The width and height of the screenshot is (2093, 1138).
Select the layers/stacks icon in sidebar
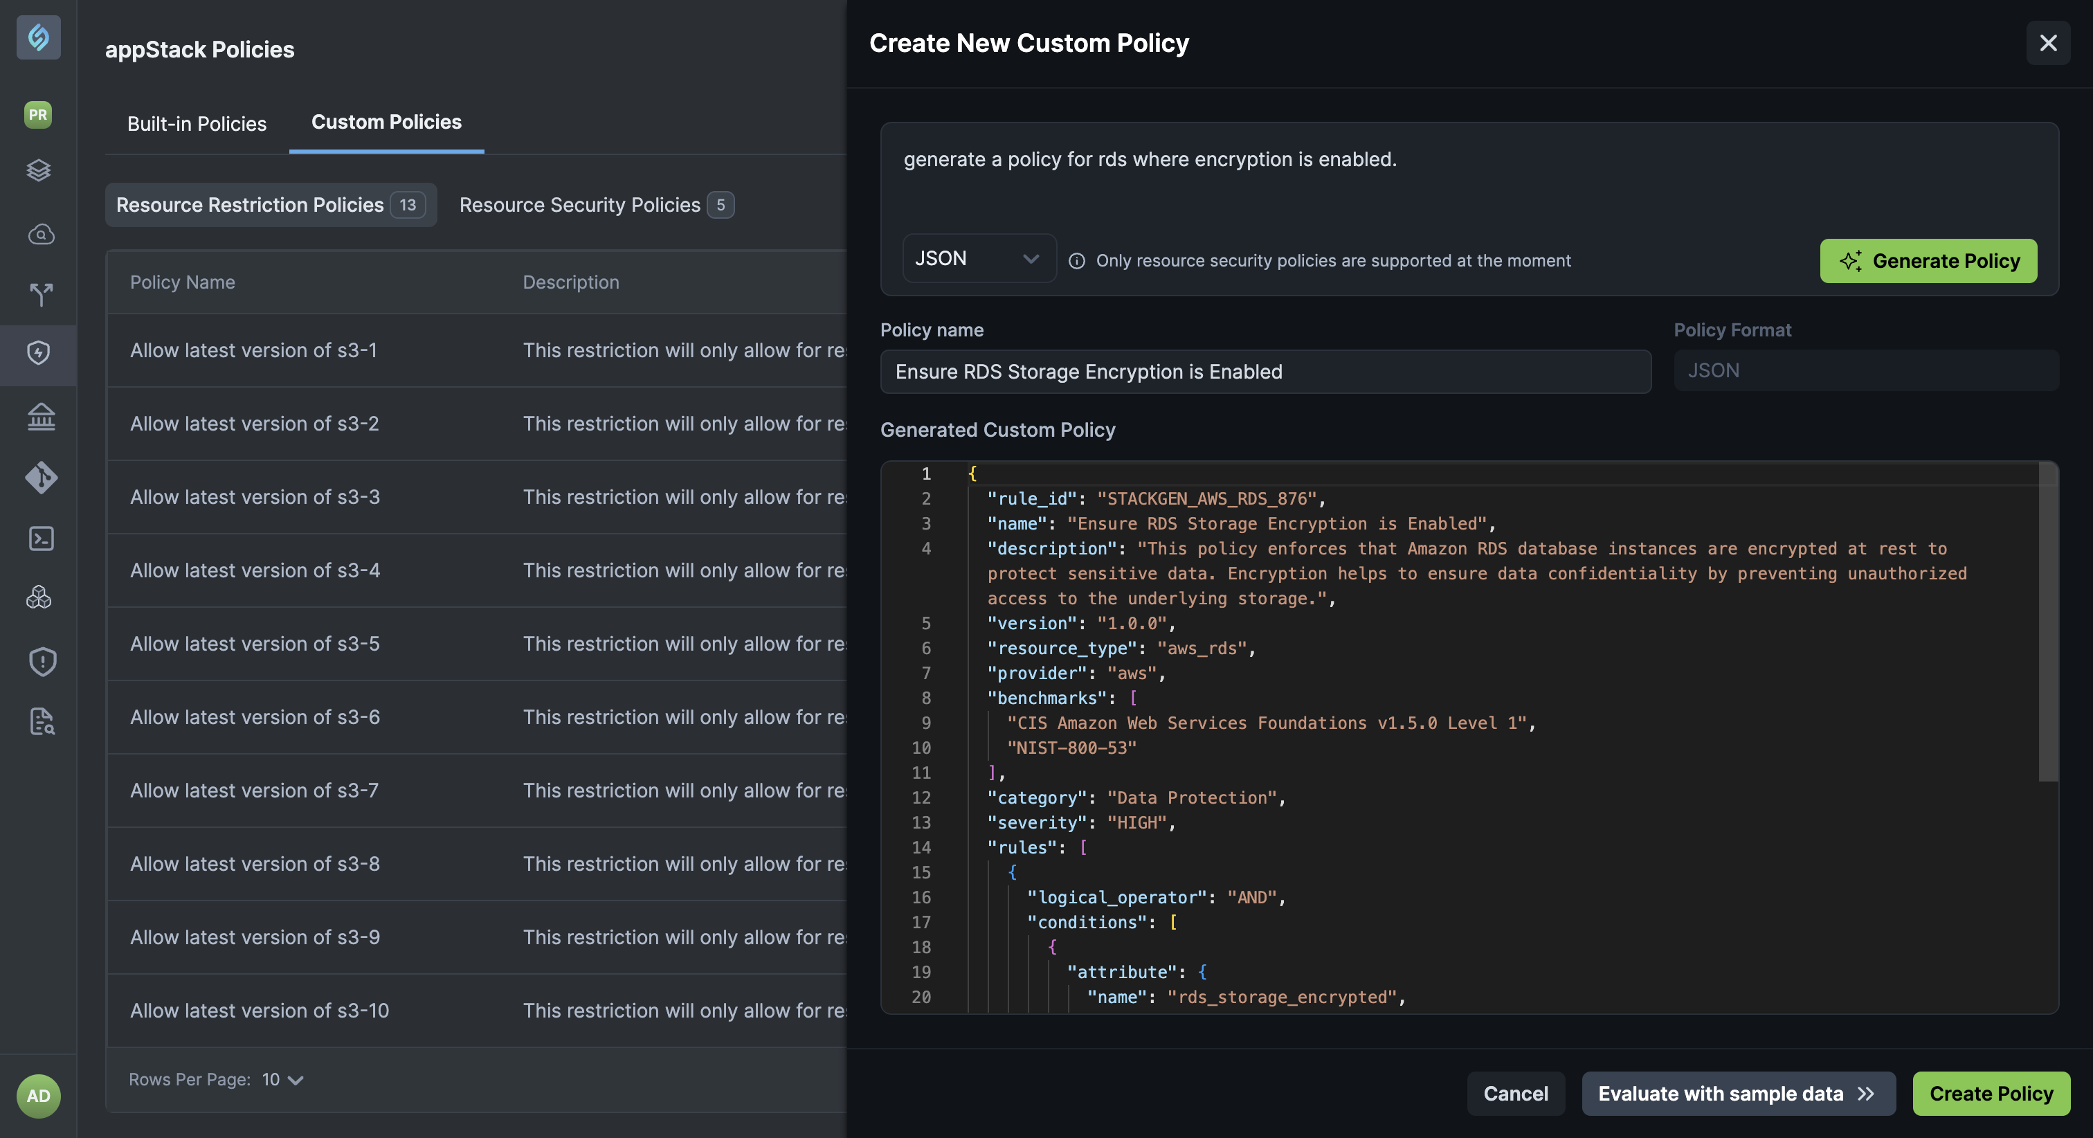(37, 171)
